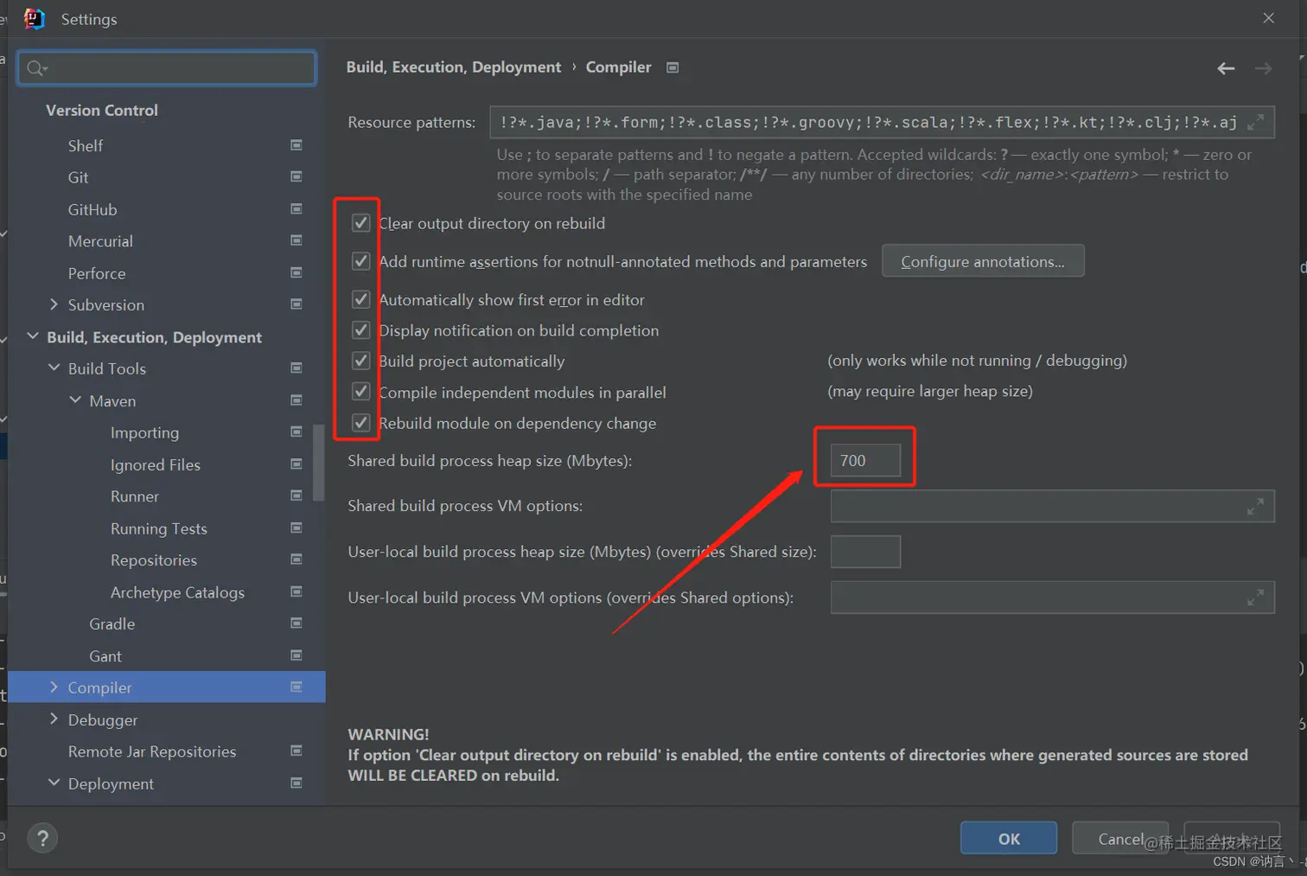Collapse the Deployment tree node

pos(54,783)
